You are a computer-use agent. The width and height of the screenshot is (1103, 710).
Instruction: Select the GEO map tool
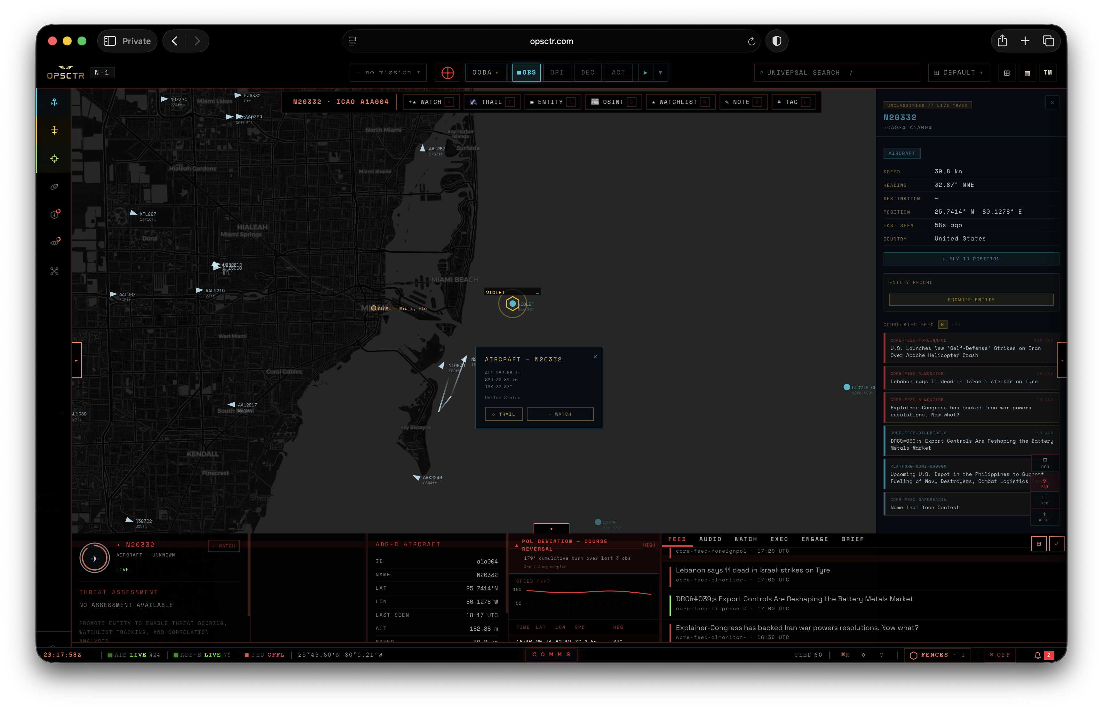click(x=1044, y=463)
